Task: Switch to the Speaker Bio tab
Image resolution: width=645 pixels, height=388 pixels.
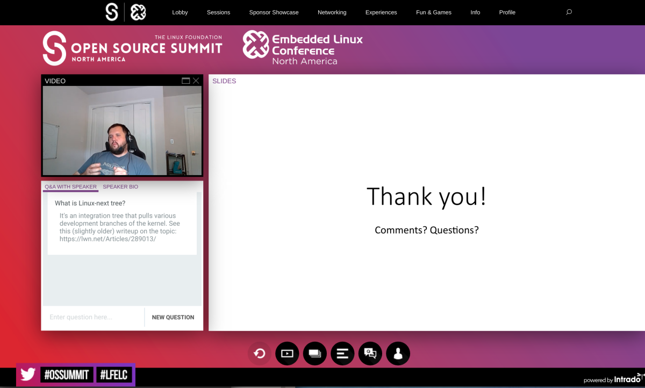Action: pos(120,186)
